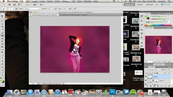Open the CS Live button
This screenshot has height=97, width=173.
point(166,5)
